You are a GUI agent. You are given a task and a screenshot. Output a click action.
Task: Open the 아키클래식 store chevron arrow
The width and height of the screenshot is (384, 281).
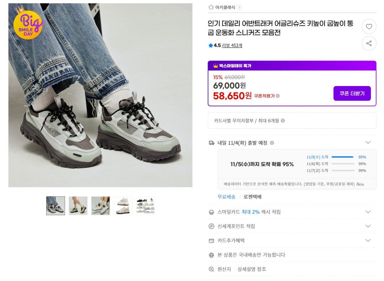coord(239,7)
